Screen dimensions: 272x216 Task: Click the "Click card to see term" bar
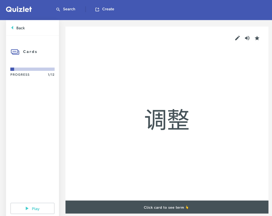(164, 208)
